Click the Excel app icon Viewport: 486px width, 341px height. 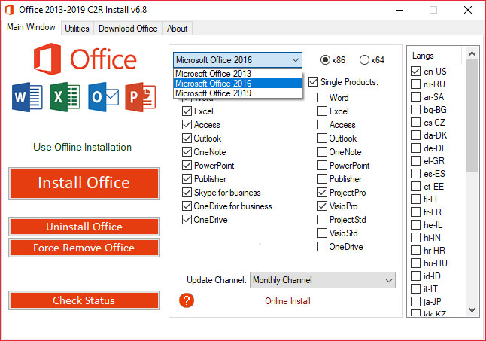(65, 97)
